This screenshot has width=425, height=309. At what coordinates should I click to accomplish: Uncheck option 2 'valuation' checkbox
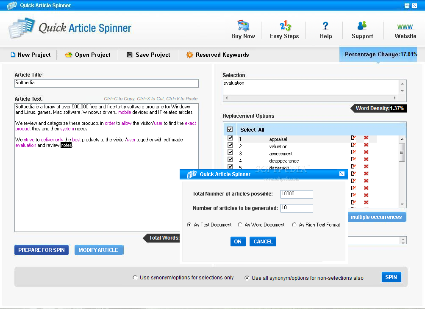point(230,145)
